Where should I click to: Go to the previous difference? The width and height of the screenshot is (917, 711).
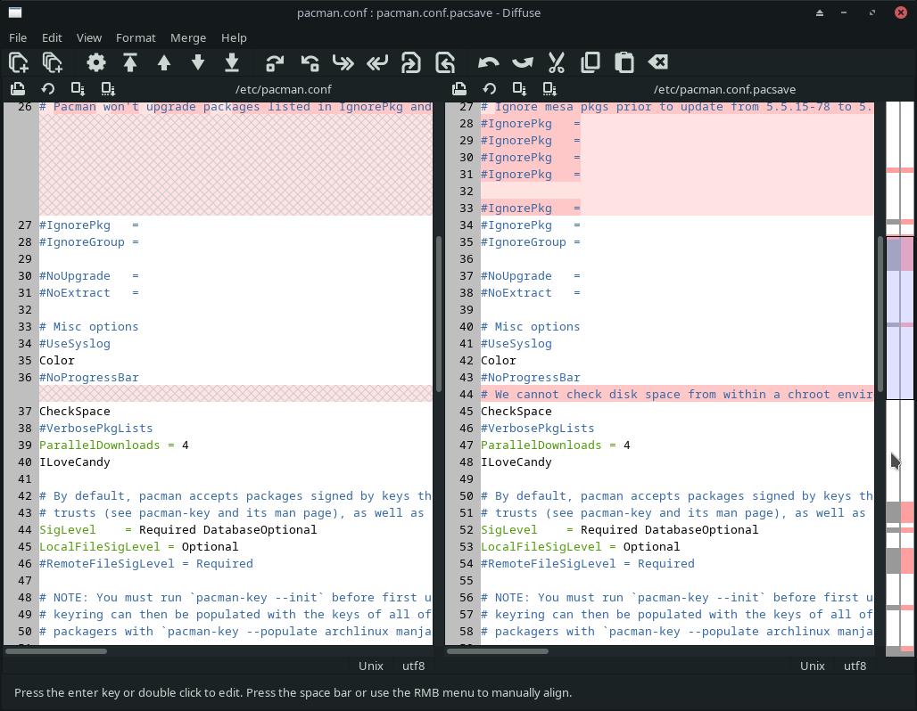click(164, 62)
